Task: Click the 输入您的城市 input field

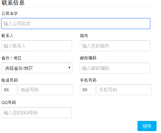Action: pyautogui.click(x=115, y=46)
